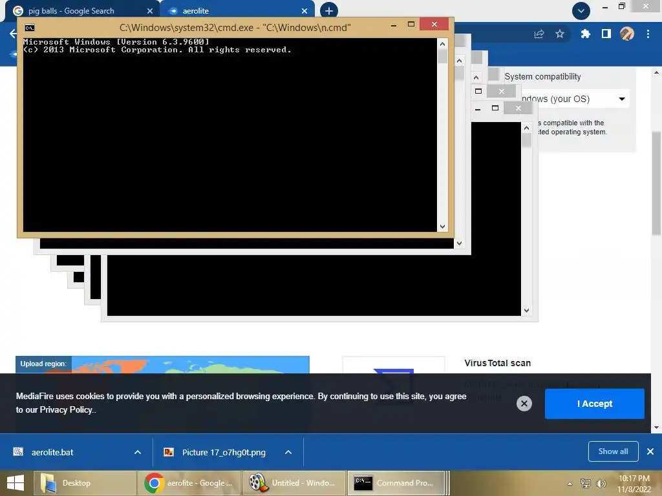This screenshot has height=496, width=662.
Task: Click page scrollbar down arrow
Action: tap(656, 428)
